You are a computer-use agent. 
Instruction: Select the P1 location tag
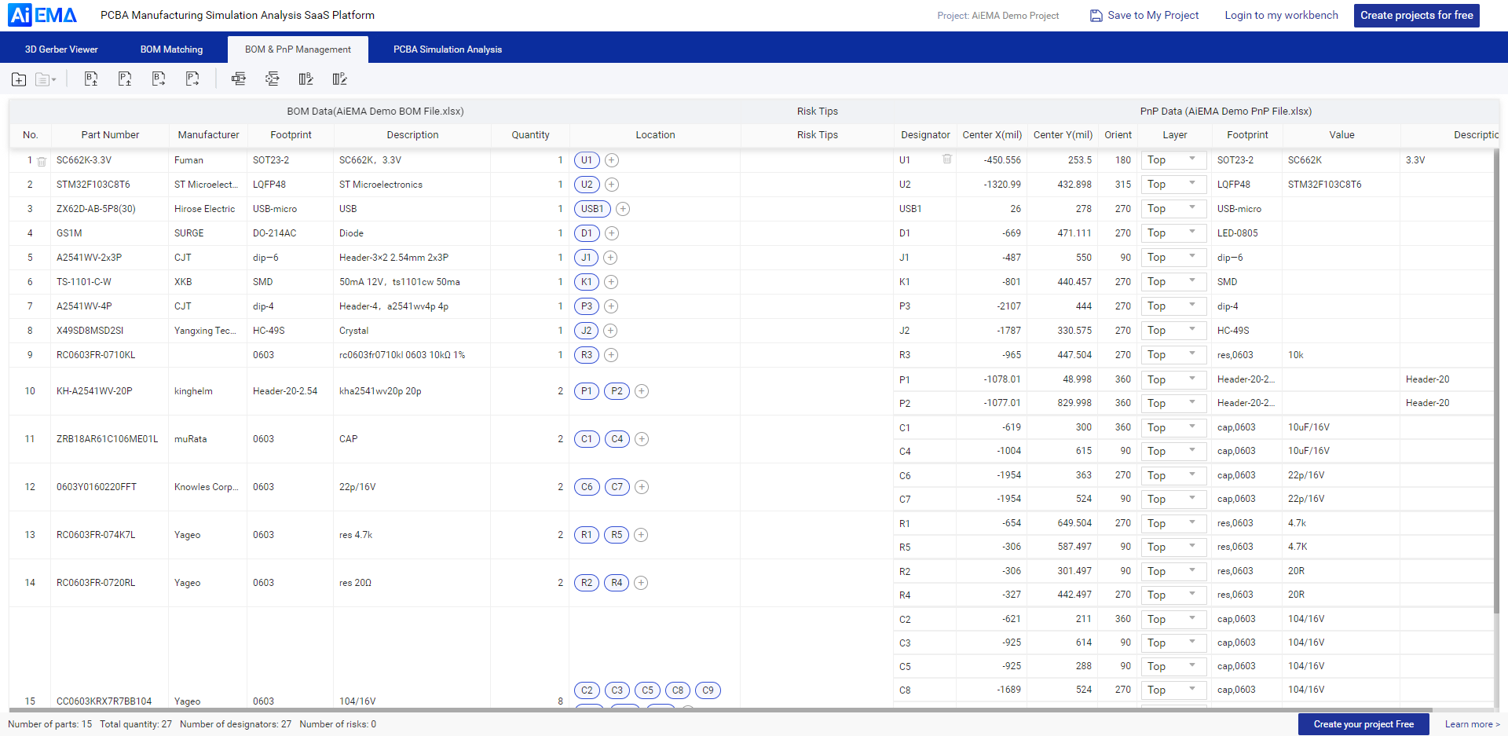(x=587, y=391)
